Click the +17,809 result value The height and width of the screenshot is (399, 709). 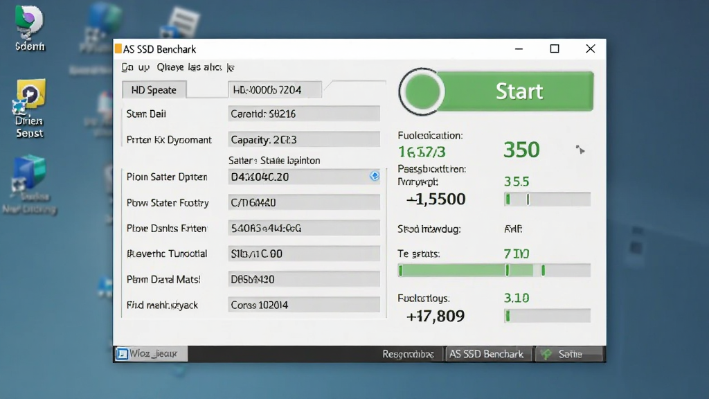tap(436, 316)
